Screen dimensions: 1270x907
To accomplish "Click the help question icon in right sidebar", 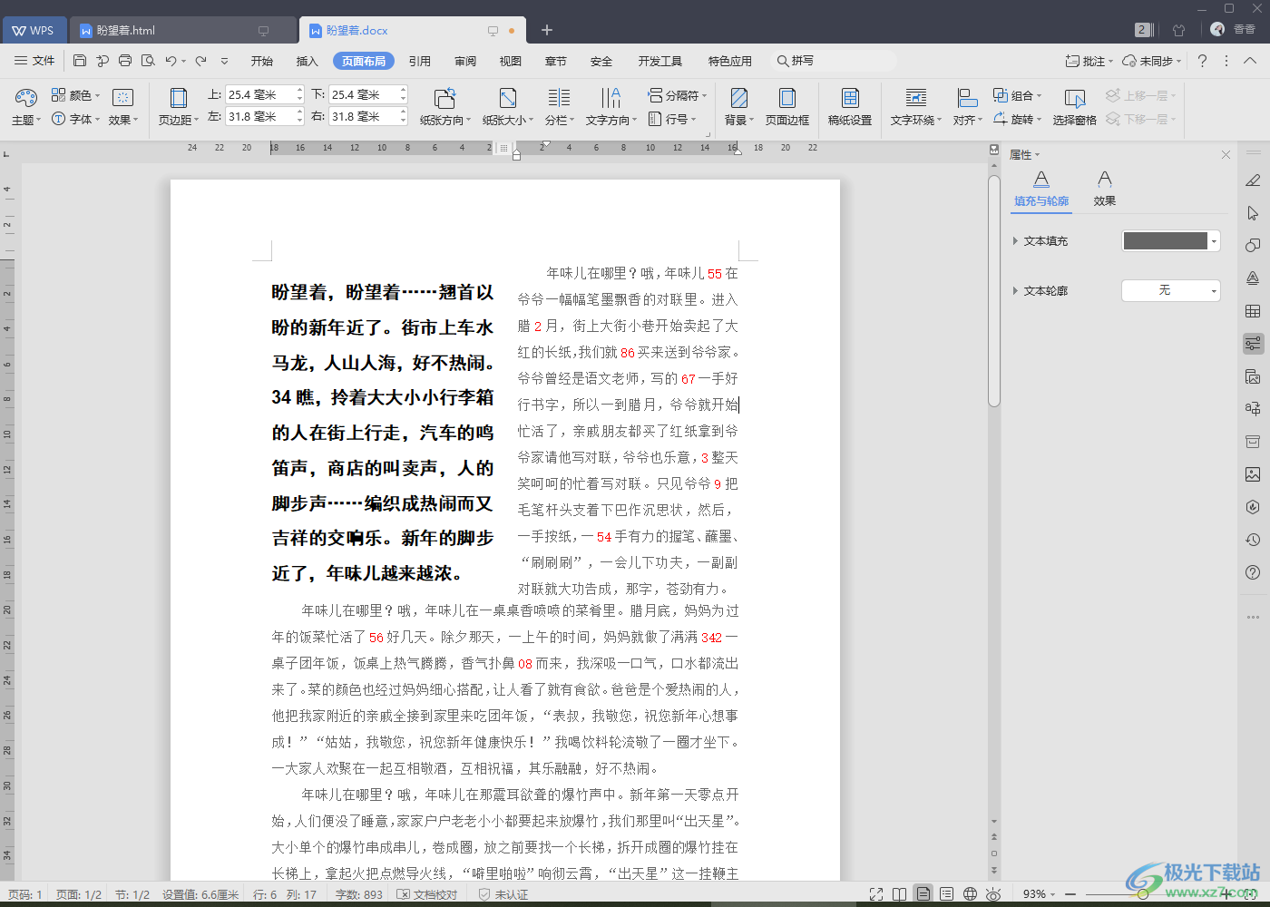I will pos(1253,572).
